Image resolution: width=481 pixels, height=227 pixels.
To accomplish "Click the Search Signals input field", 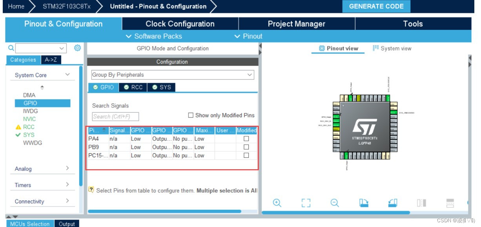I will coord(115,117).
